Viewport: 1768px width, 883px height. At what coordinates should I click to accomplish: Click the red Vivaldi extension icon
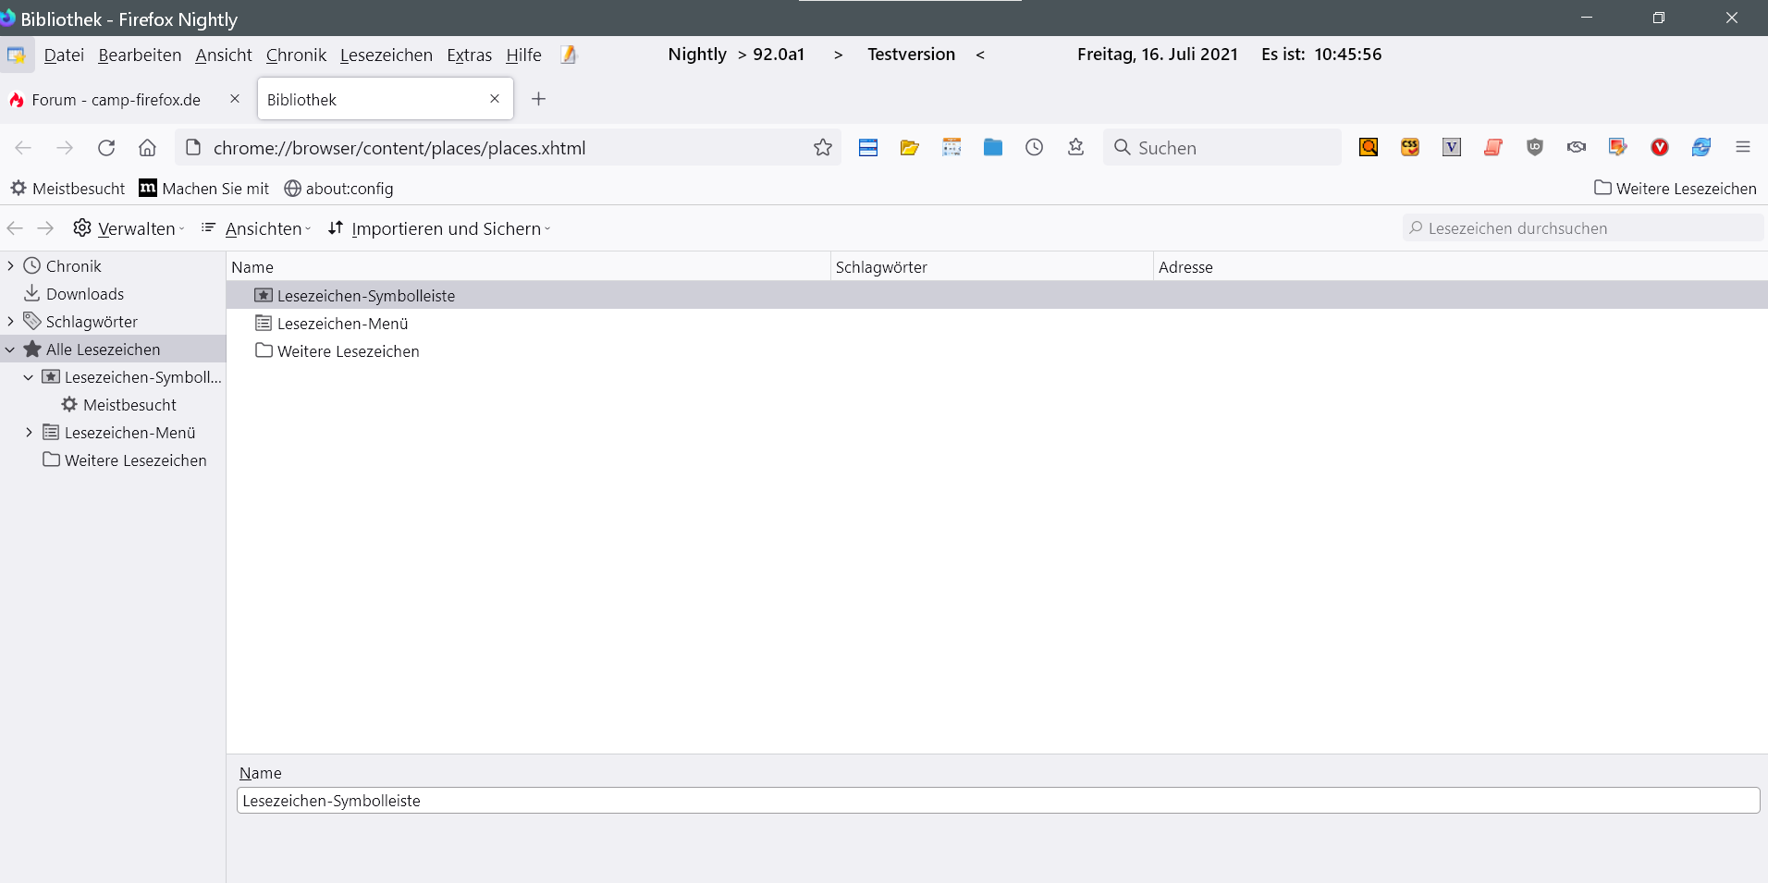click(1659, 148)
